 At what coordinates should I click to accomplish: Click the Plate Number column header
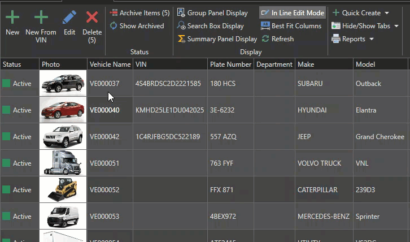(x=230, y=64)
